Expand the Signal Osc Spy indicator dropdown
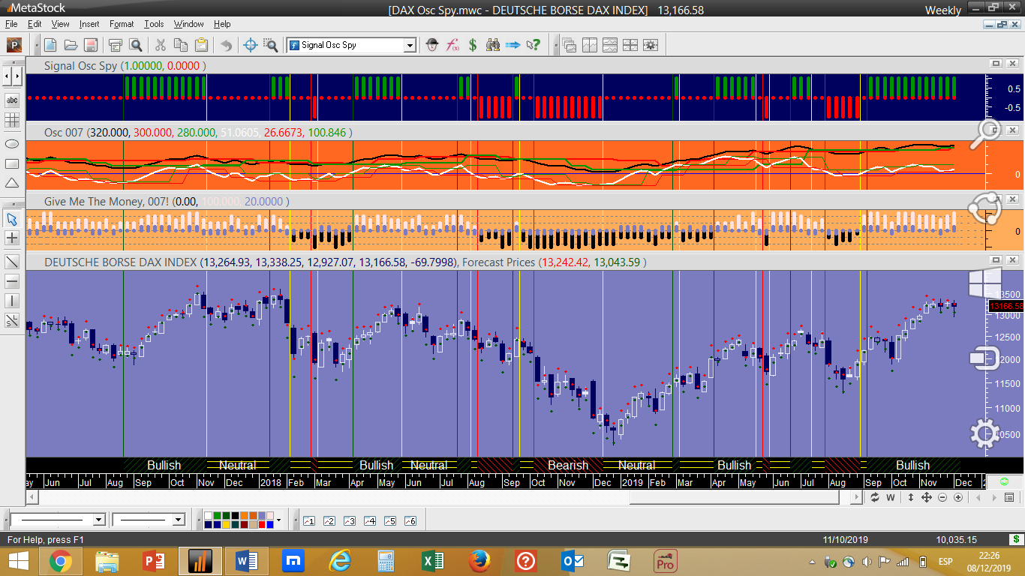This screenshot has width=1025, height=576. 410,45
